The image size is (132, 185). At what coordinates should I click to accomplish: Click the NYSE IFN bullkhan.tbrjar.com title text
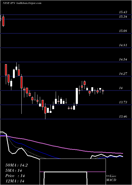click(22, 3)
